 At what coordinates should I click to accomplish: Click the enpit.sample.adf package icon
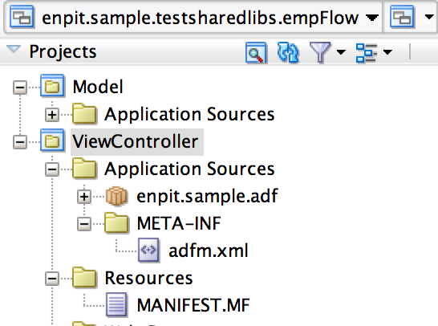(x=116, y=196)
